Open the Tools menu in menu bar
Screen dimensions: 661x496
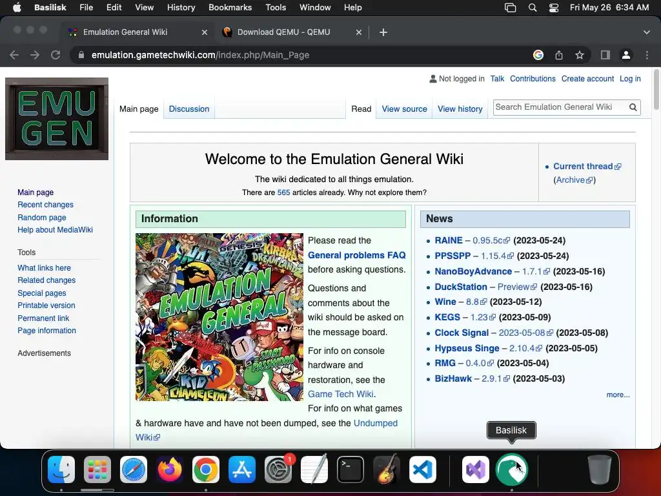[x=276, y=8]
